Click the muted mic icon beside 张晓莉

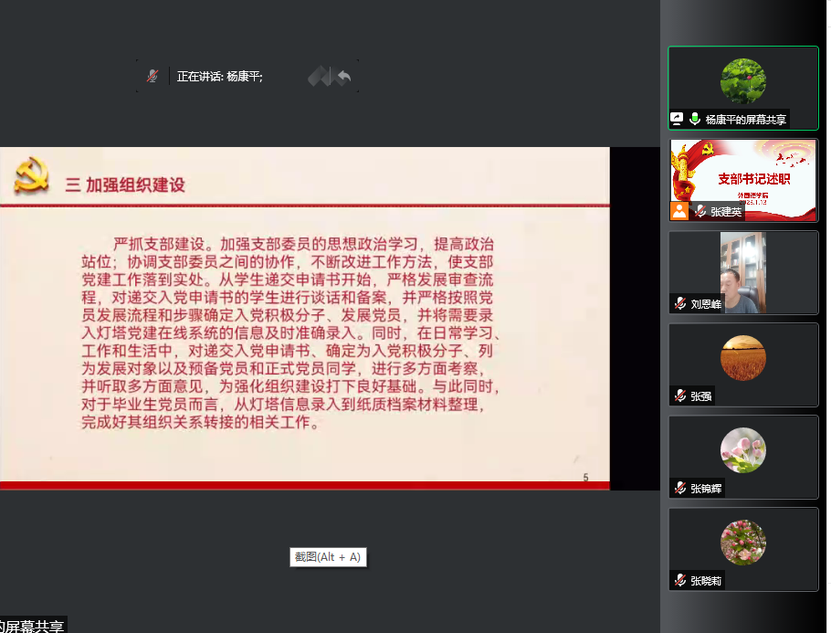679,580
